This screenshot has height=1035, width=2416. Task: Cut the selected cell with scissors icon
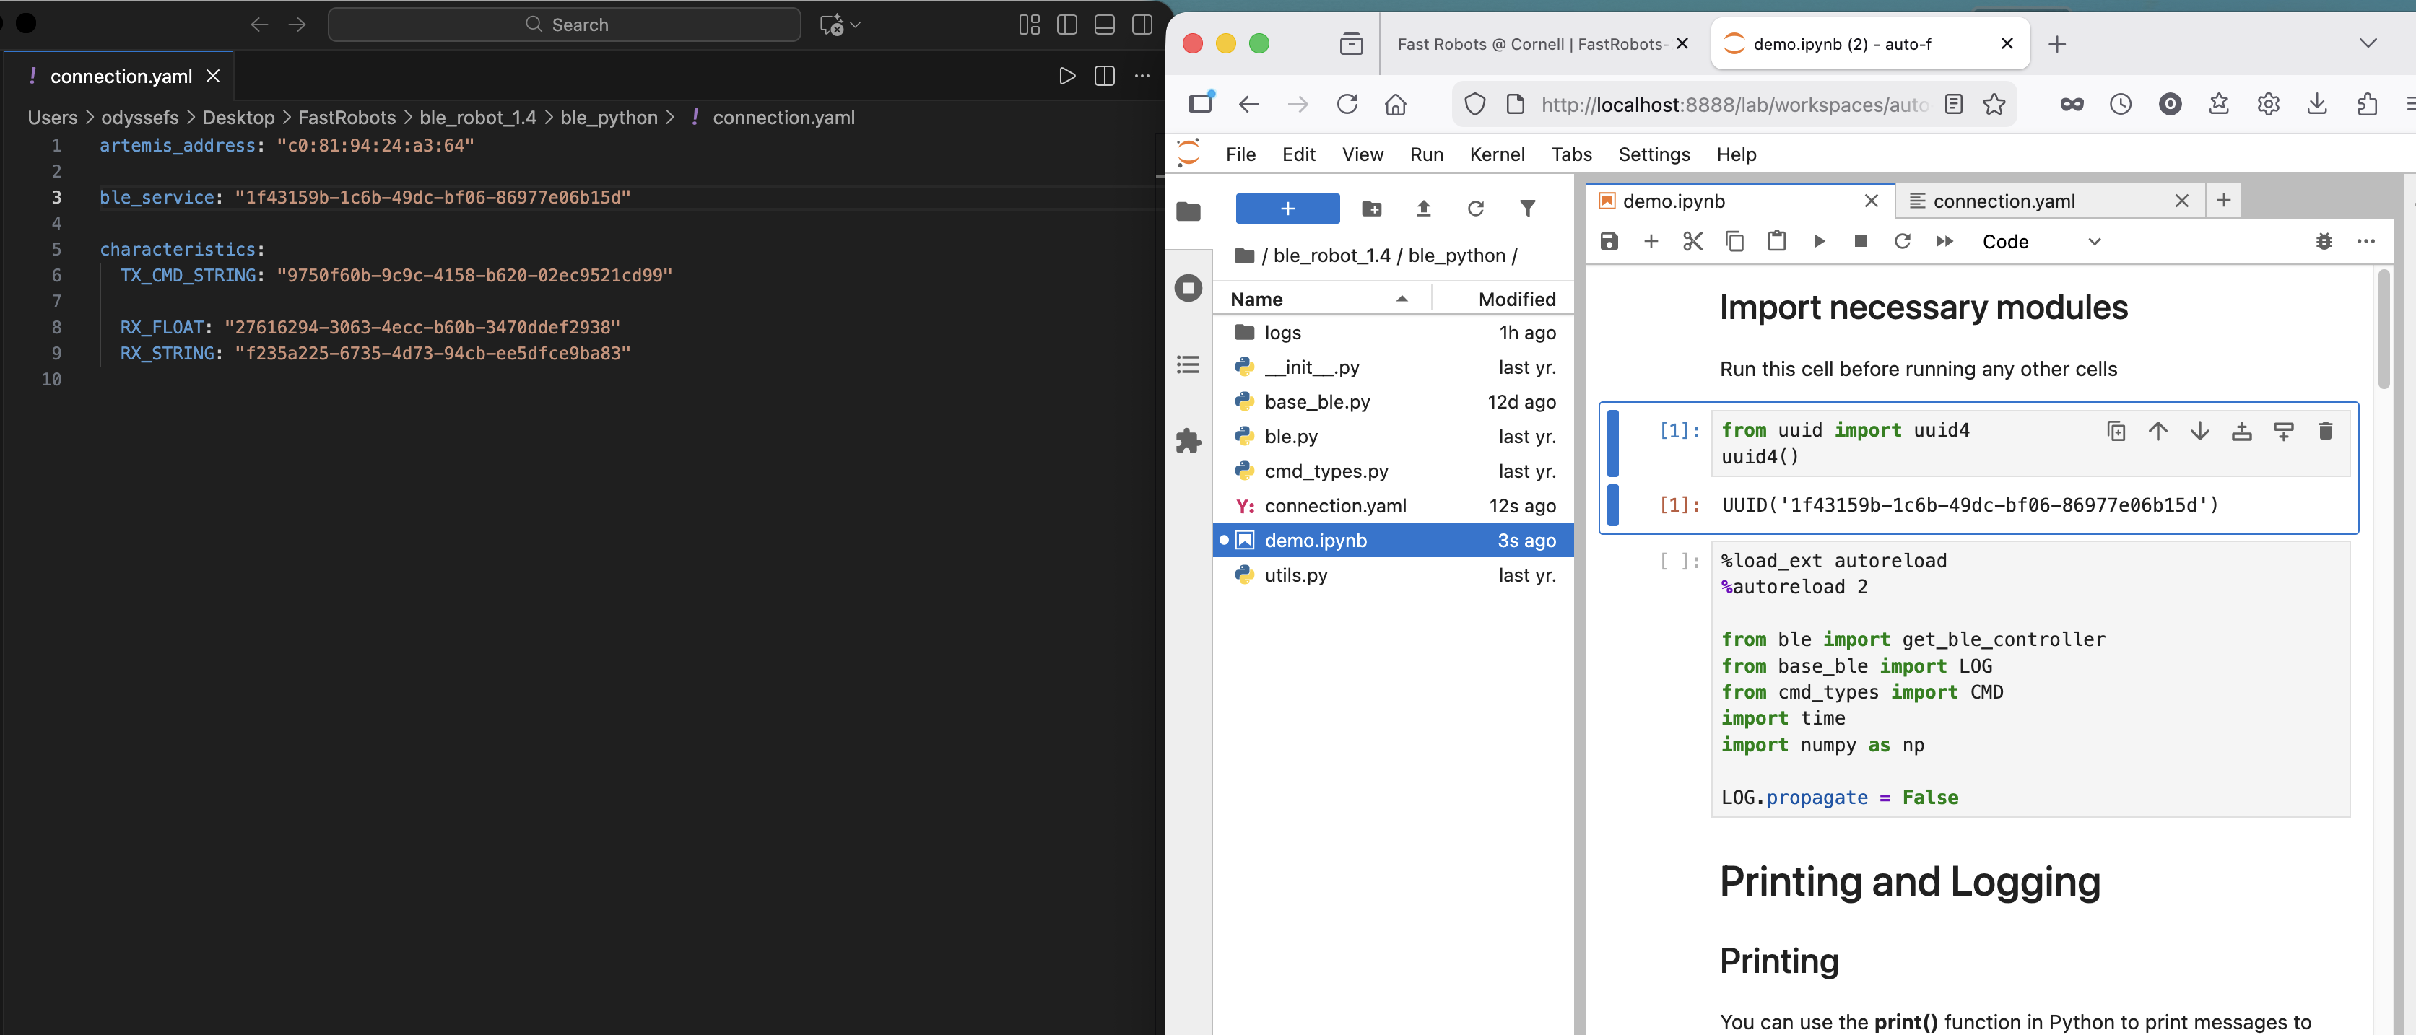point(1692,242)
